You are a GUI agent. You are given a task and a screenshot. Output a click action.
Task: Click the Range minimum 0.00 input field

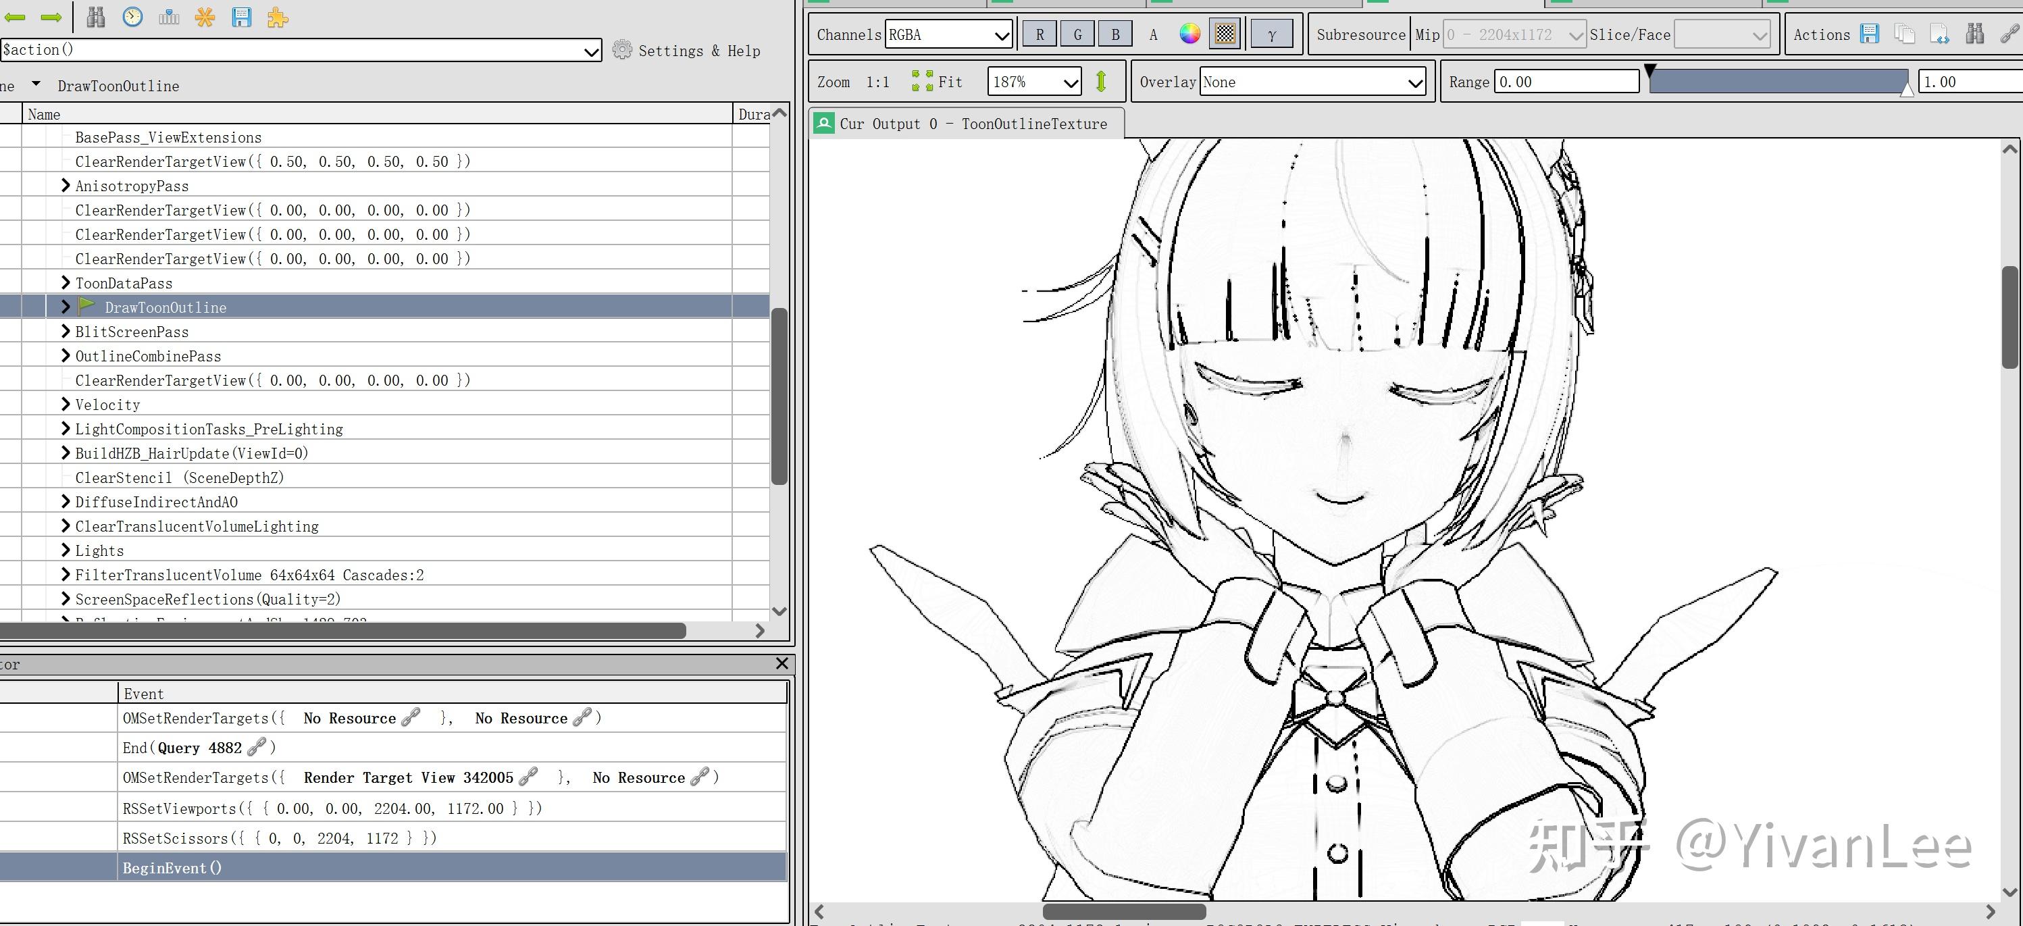click(1565, 82)
